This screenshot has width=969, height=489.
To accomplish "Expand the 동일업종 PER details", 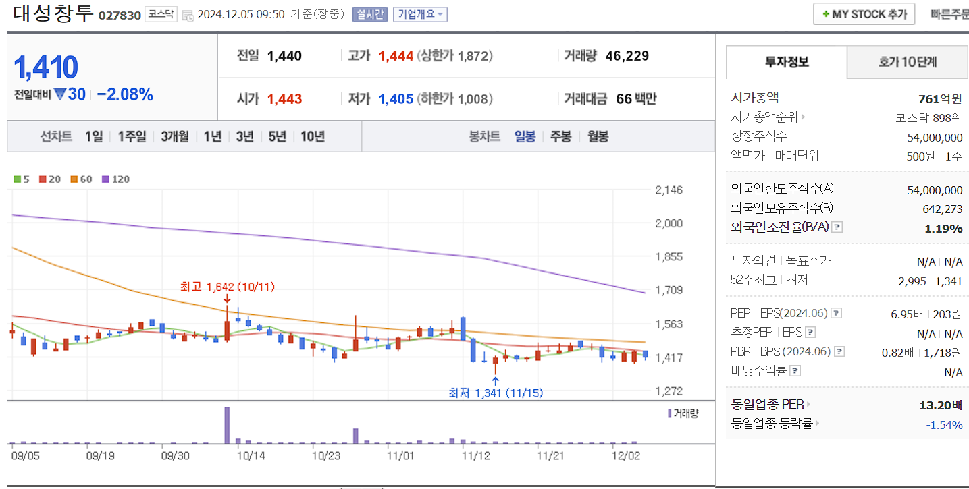I will tap(808, 404).
